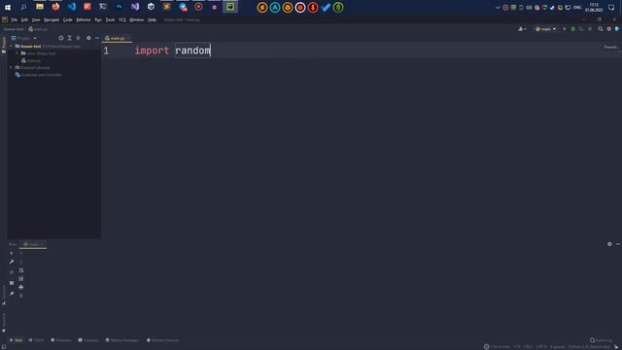Open the Navigate menu

click(52, 19)
